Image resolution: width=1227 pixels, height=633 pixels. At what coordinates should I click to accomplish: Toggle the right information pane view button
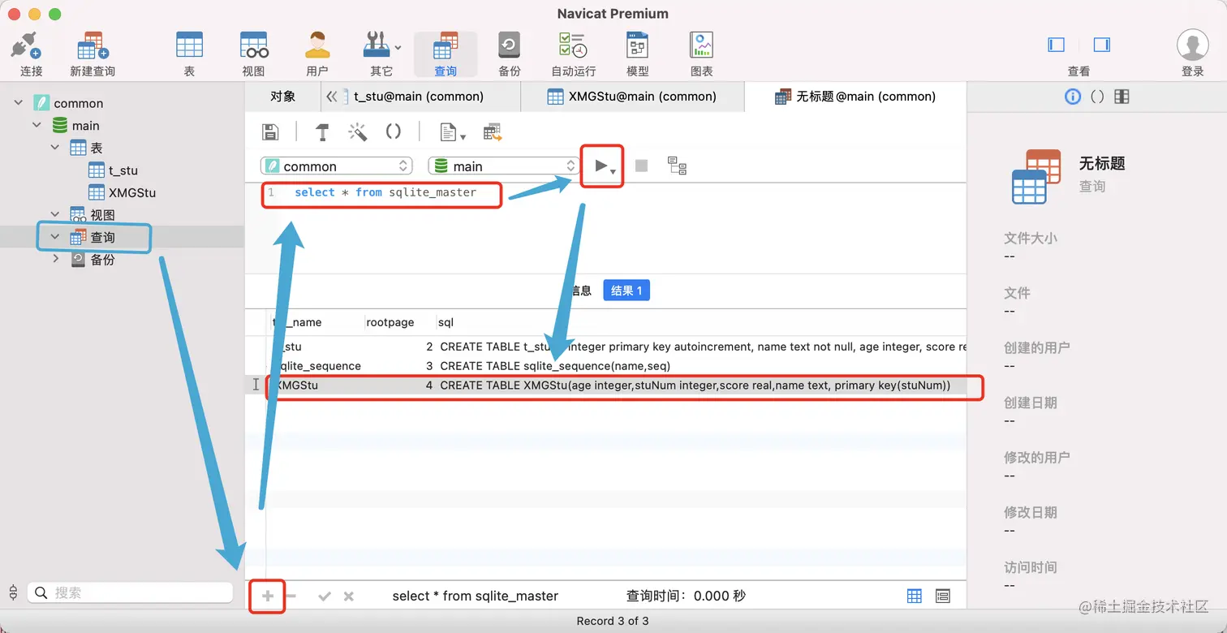coord(1101,45)
